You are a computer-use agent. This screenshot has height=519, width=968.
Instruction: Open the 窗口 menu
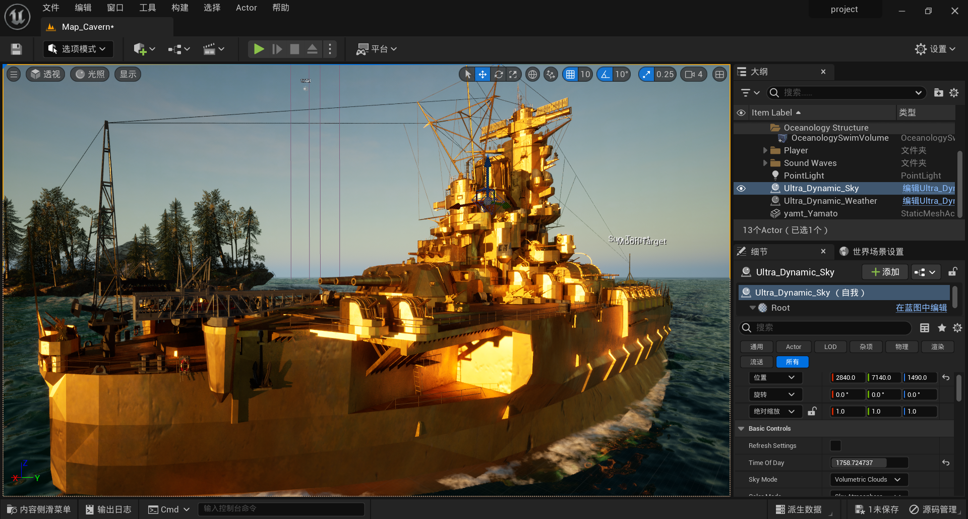click(x=115, y=8)
